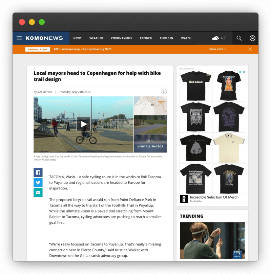
Task: Open the trending story vaccine thumbnail
Action: (212, 240)
